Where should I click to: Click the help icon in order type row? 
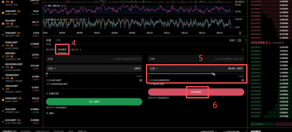243,50
